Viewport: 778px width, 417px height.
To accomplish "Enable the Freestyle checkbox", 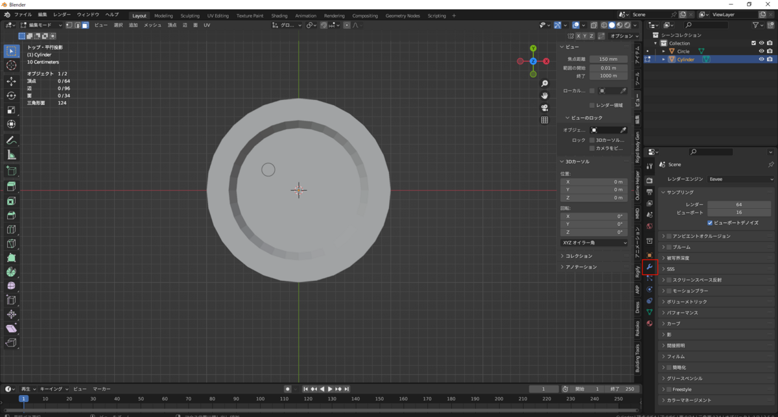I will 670,389.
